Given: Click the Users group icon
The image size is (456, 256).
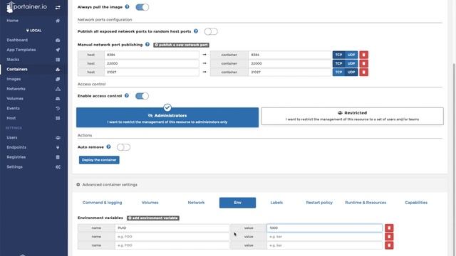Looking at the screenshot, I should (x=58, y=137).
